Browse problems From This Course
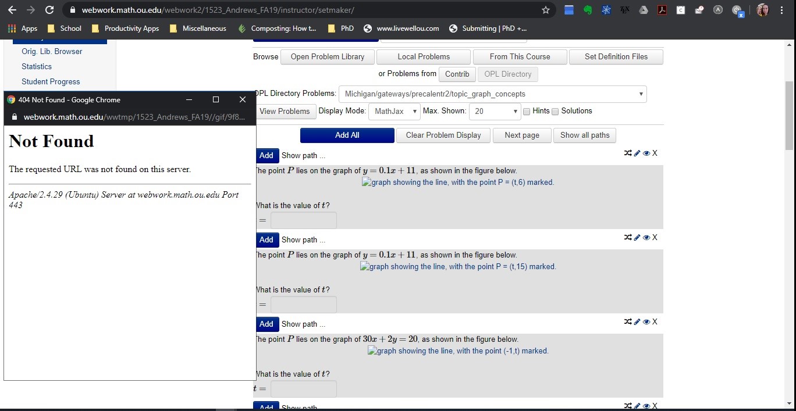Image resolution: width=796 pixels, height=411 pixels. click(x=520, y=57)
